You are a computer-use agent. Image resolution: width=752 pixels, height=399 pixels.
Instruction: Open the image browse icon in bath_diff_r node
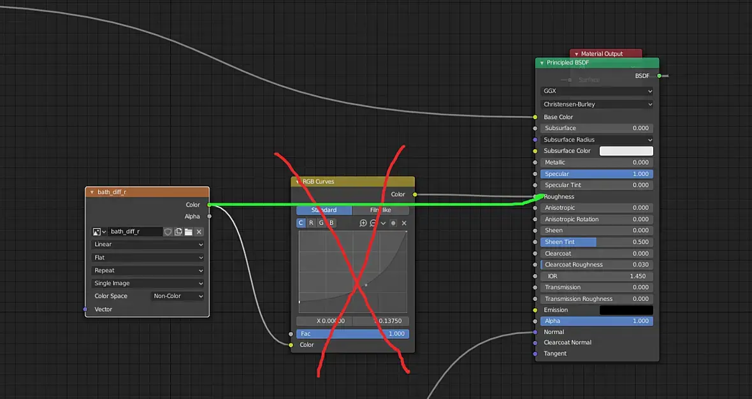(99, 231)
